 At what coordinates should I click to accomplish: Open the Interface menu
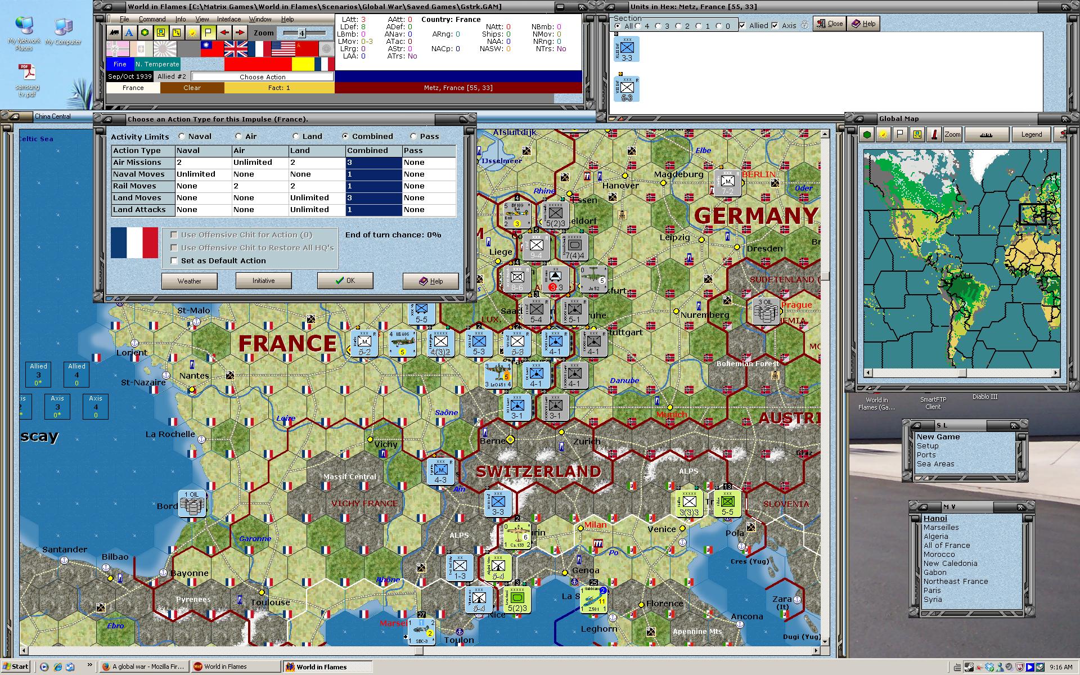pyautogui.click(x=229, y=19)
